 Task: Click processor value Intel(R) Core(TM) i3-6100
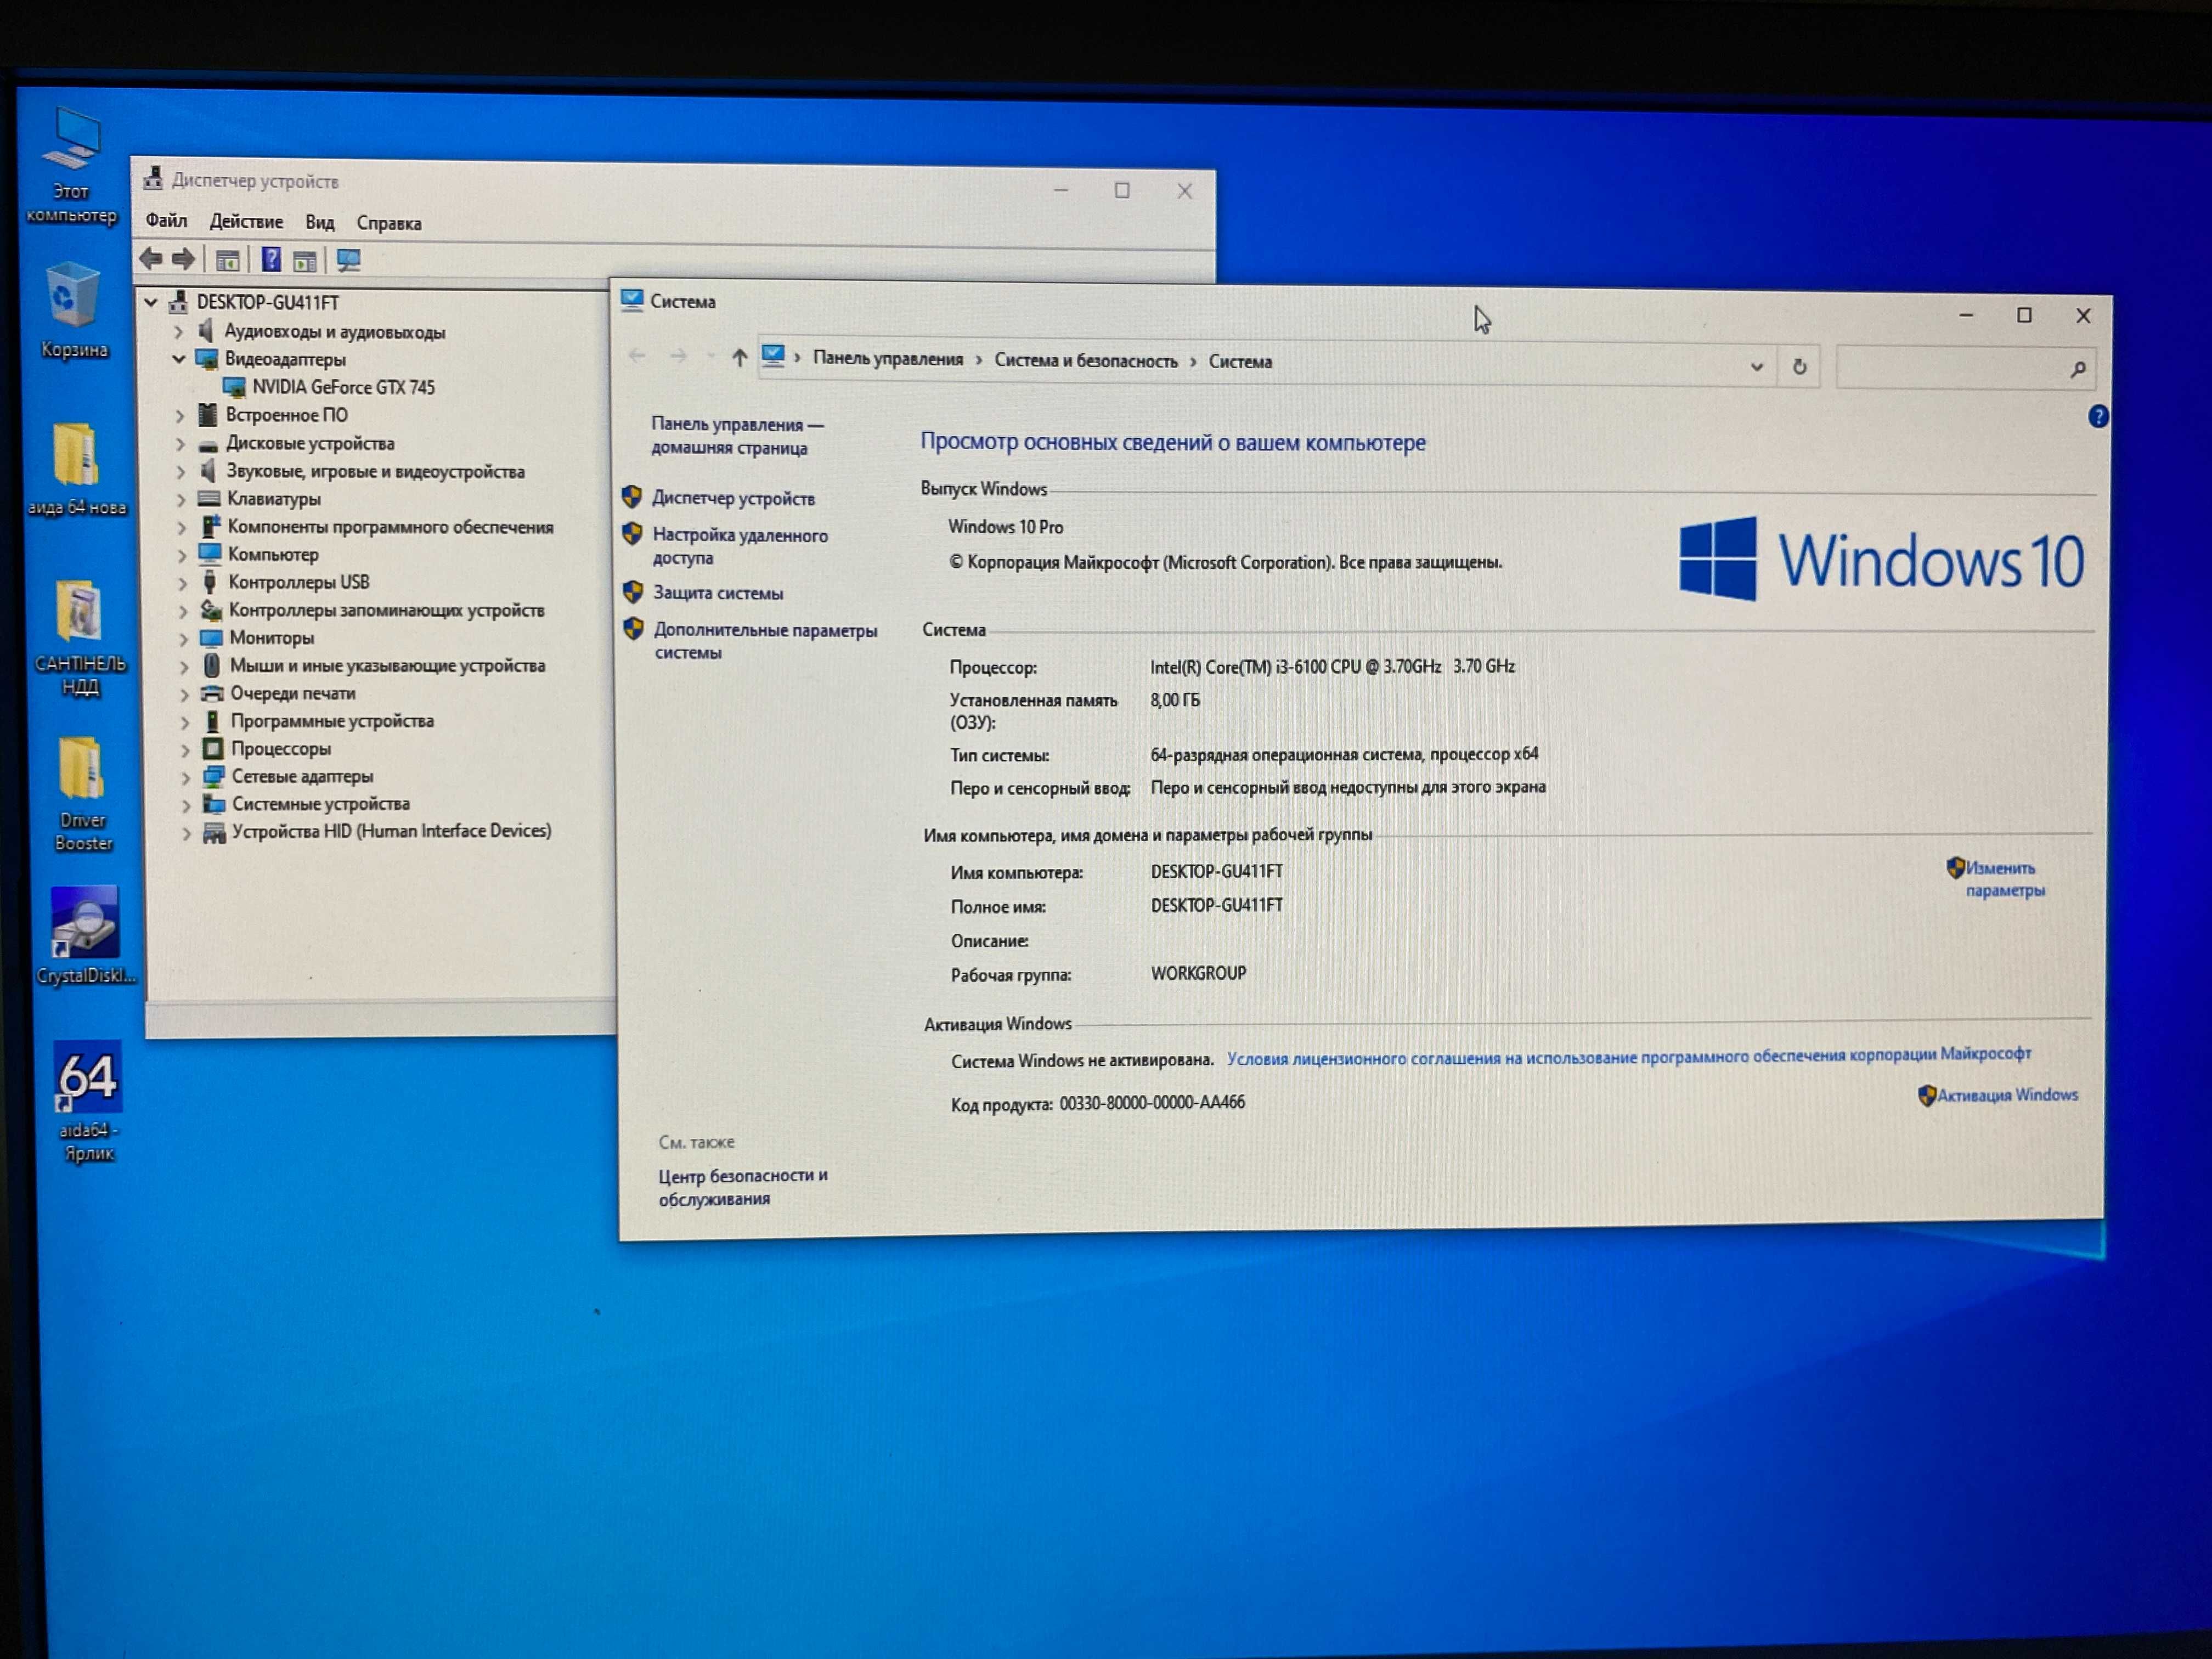coord(1332,667)
